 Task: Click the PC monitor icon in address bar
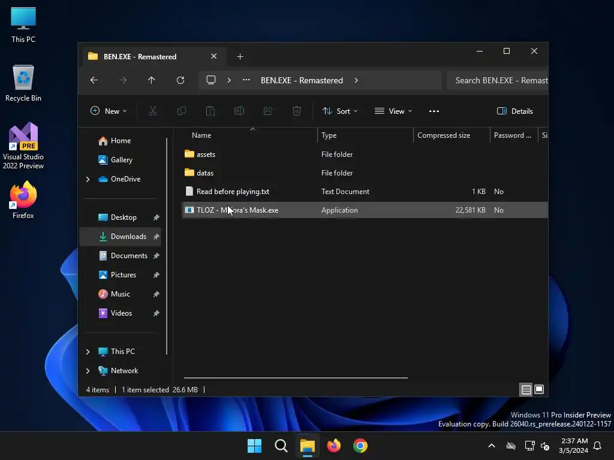tap(211, 80)
